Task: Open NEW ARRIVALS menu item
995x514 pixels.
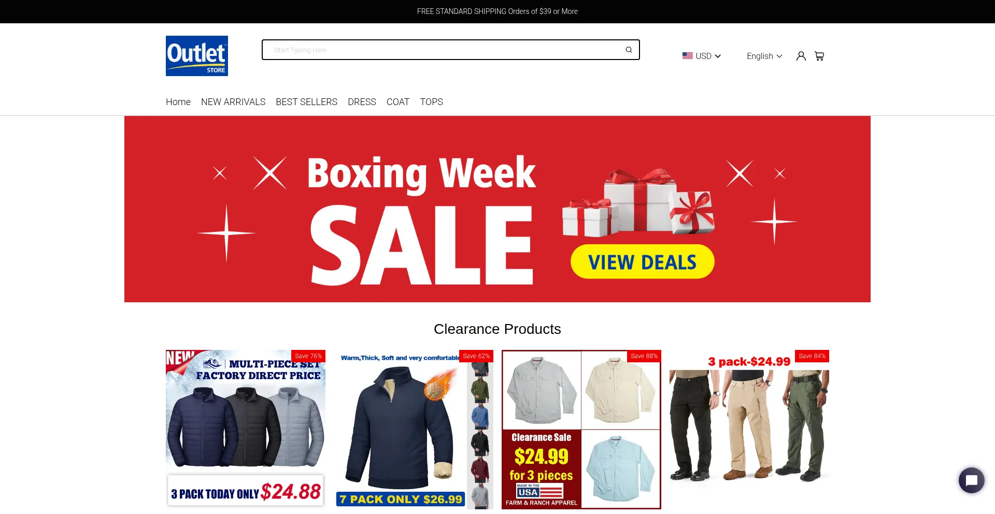Action: 233,102
